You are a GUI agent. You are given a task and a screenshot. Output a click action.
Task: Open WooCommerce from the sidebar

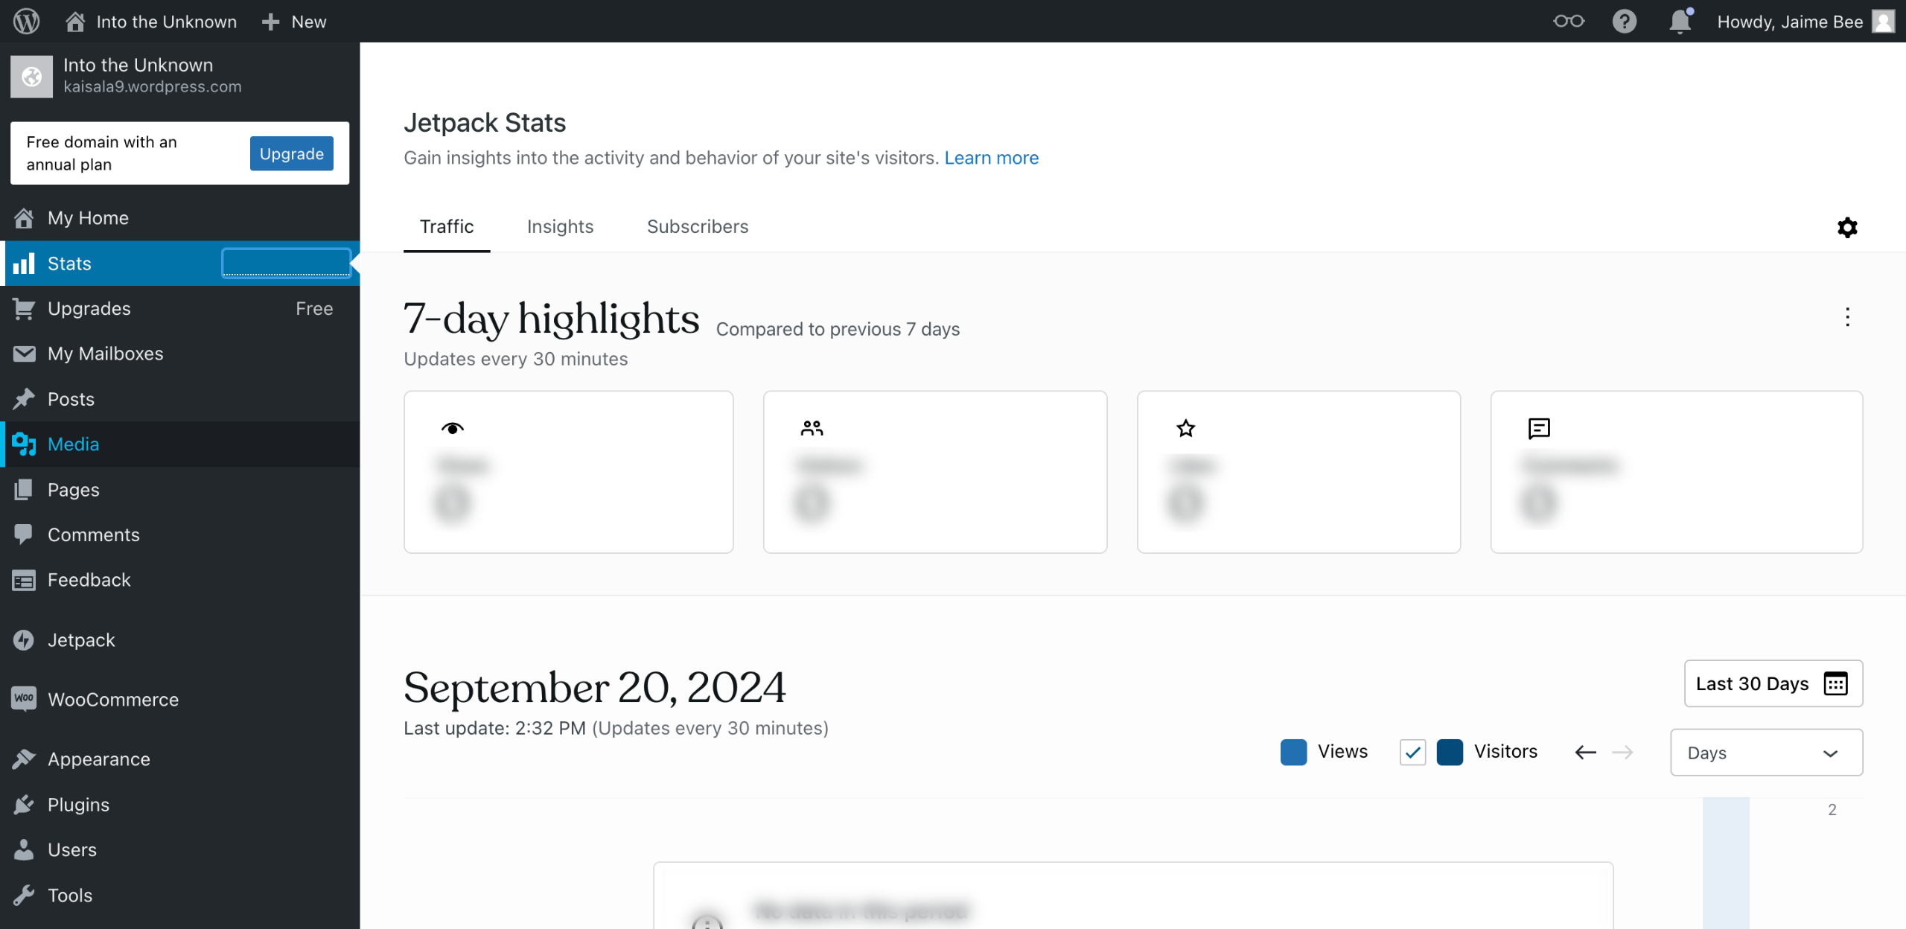point(113,699)
